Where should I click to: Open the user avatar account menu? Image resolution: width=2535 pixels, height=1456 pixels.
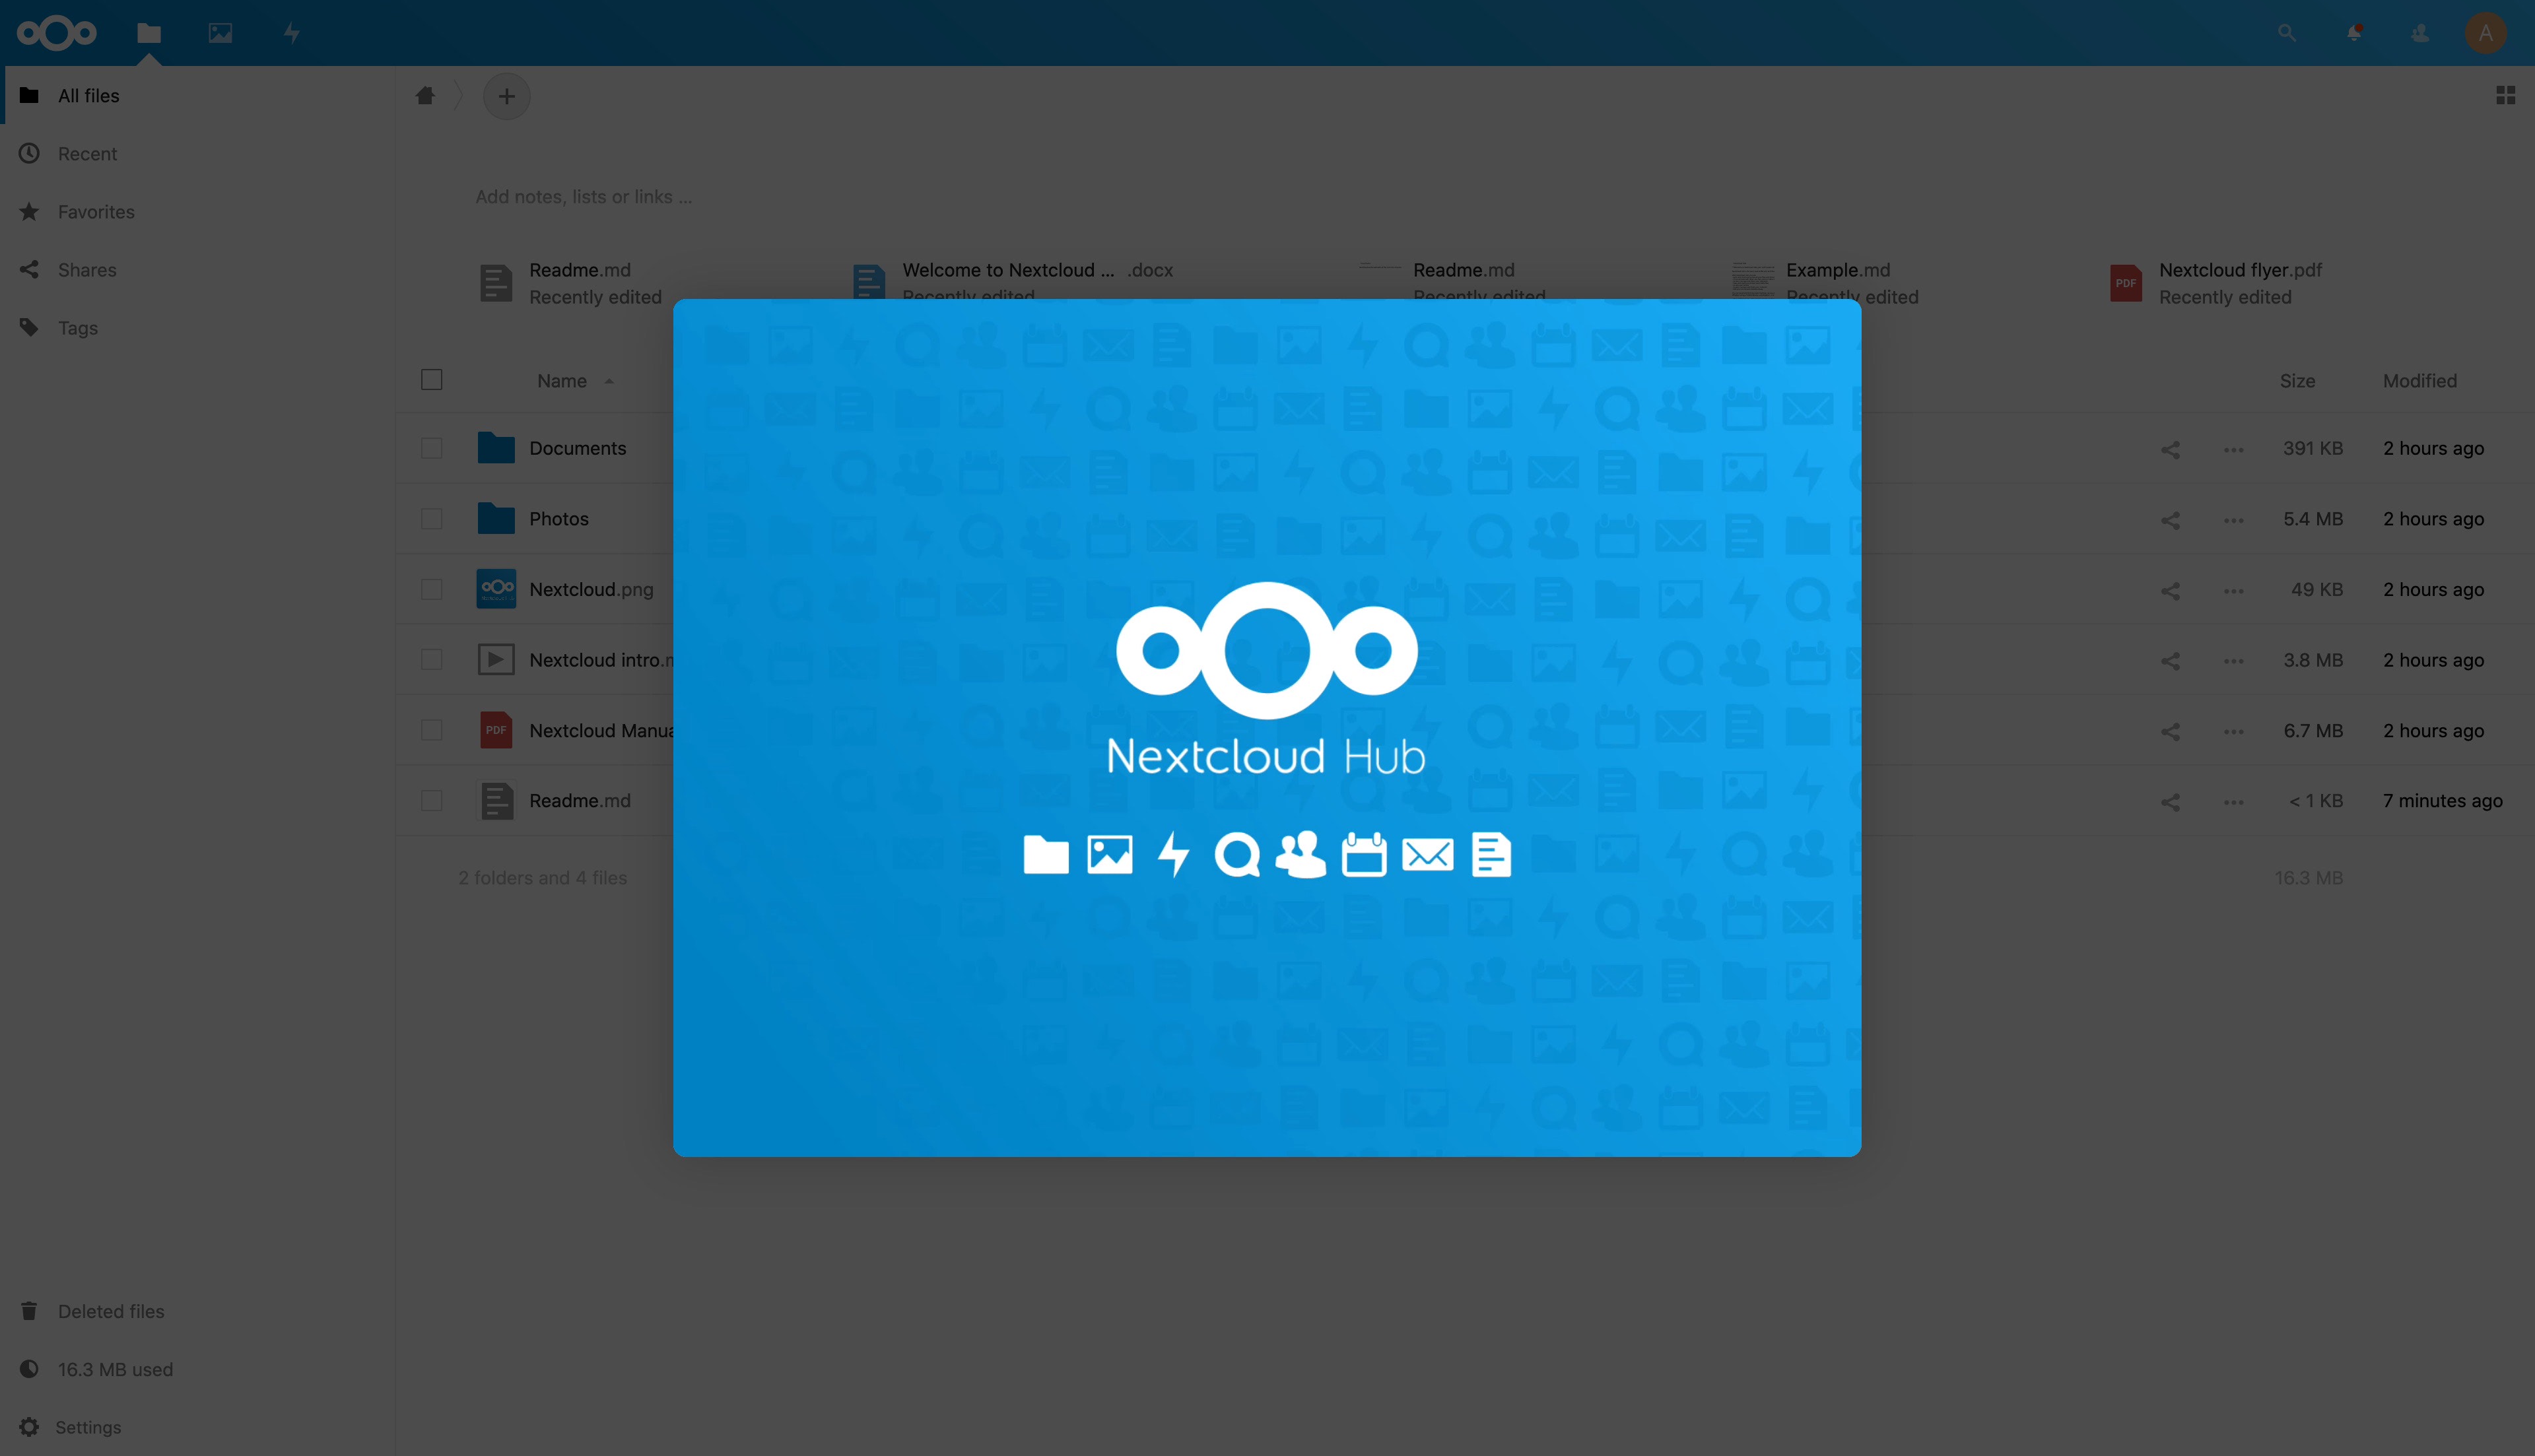pos(2485,33)
